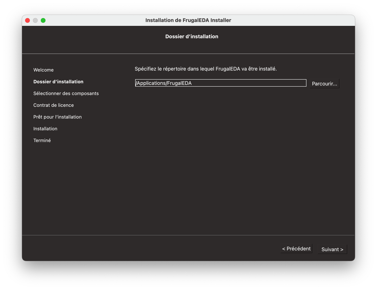Open folder browser with Parcourir button

coord(324,84)
